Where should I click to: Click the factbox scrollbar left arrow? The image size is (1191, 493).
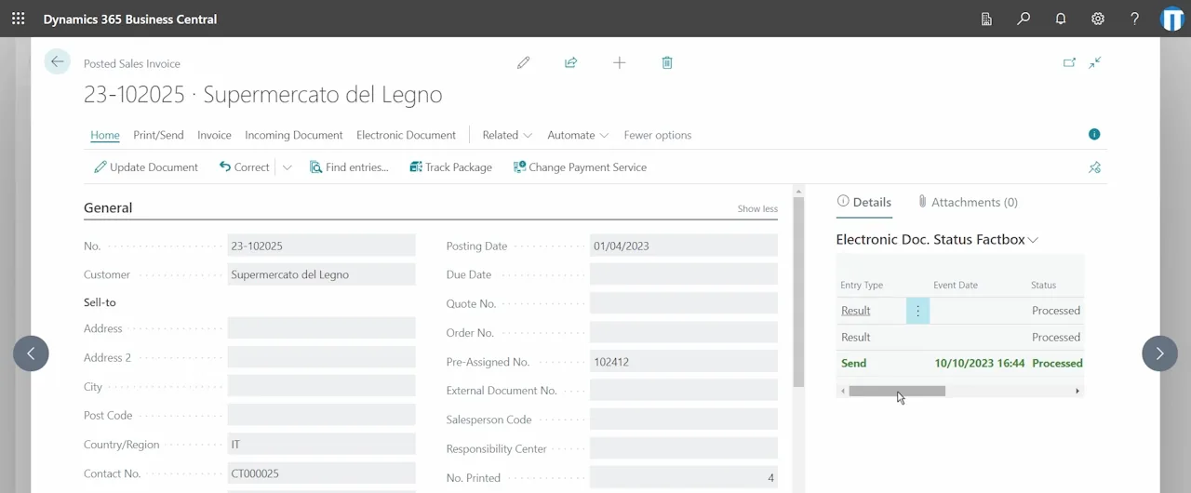pos(843,391)
